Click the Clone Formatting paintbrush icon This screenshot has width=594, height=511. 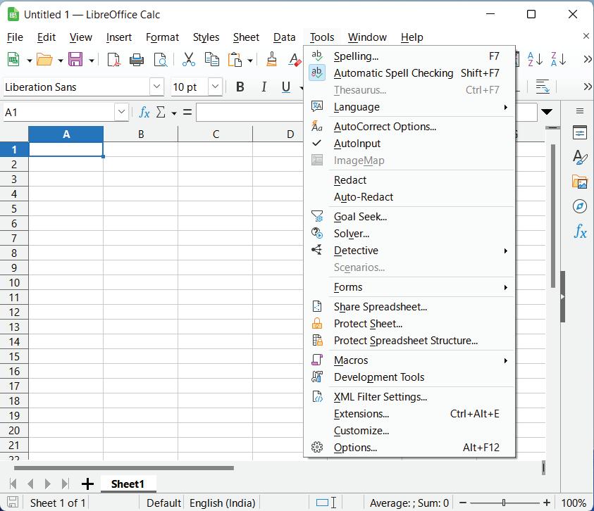[x=271, y=59]
